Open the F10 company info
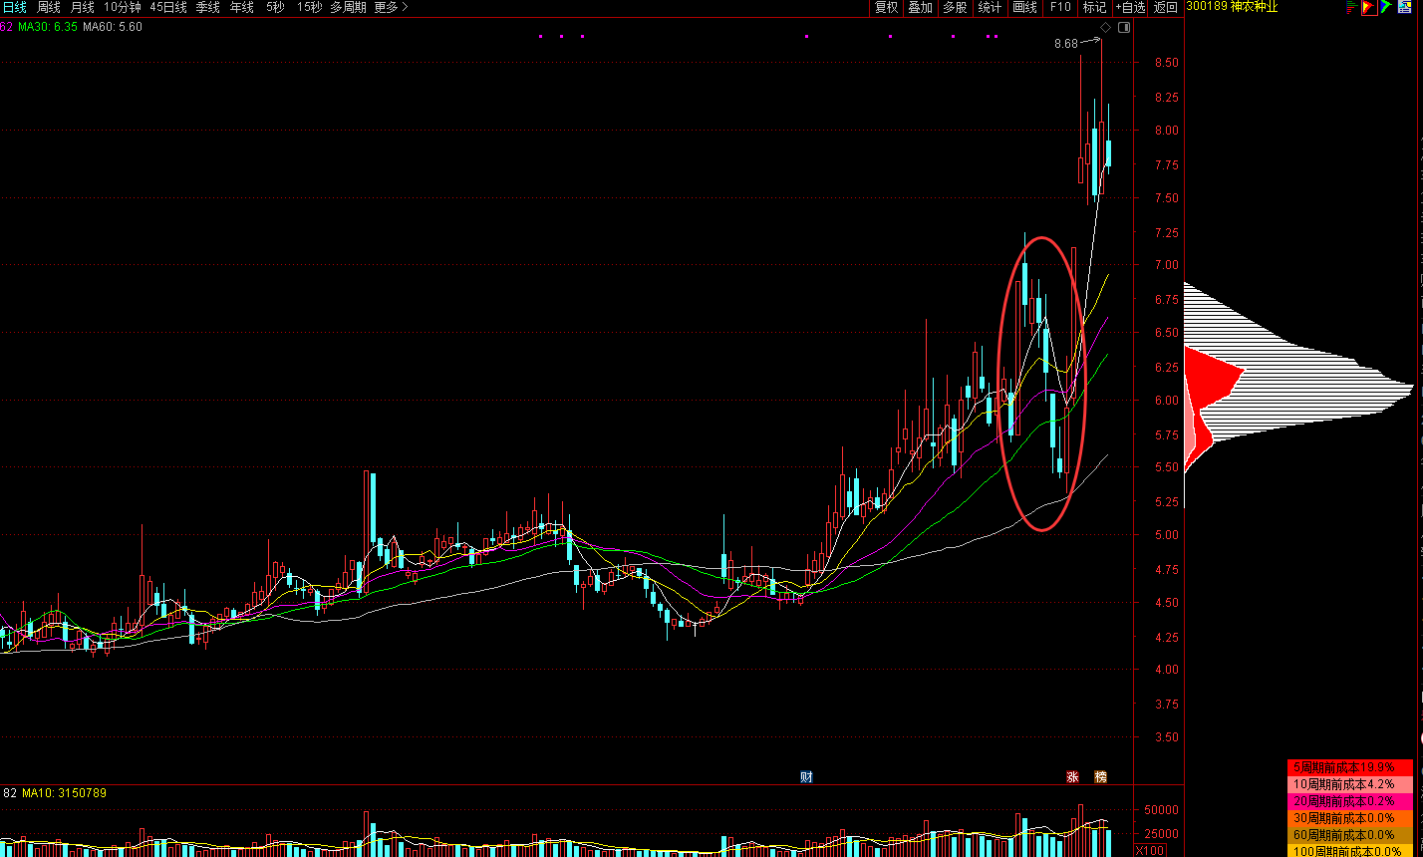1423x857 pixels. [x=1059, y=7]
